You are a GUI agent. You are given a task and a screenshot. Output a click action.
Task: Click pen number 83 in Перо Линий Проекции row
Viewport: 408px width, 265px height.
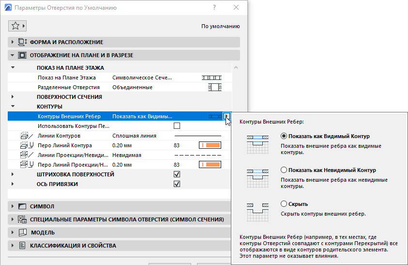177,165
